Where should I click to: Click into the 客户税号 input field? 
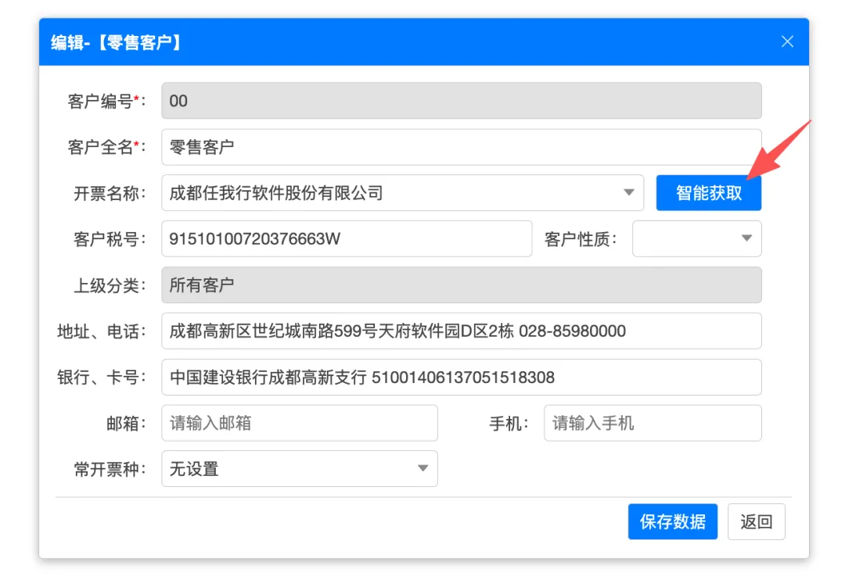[346, 238]
